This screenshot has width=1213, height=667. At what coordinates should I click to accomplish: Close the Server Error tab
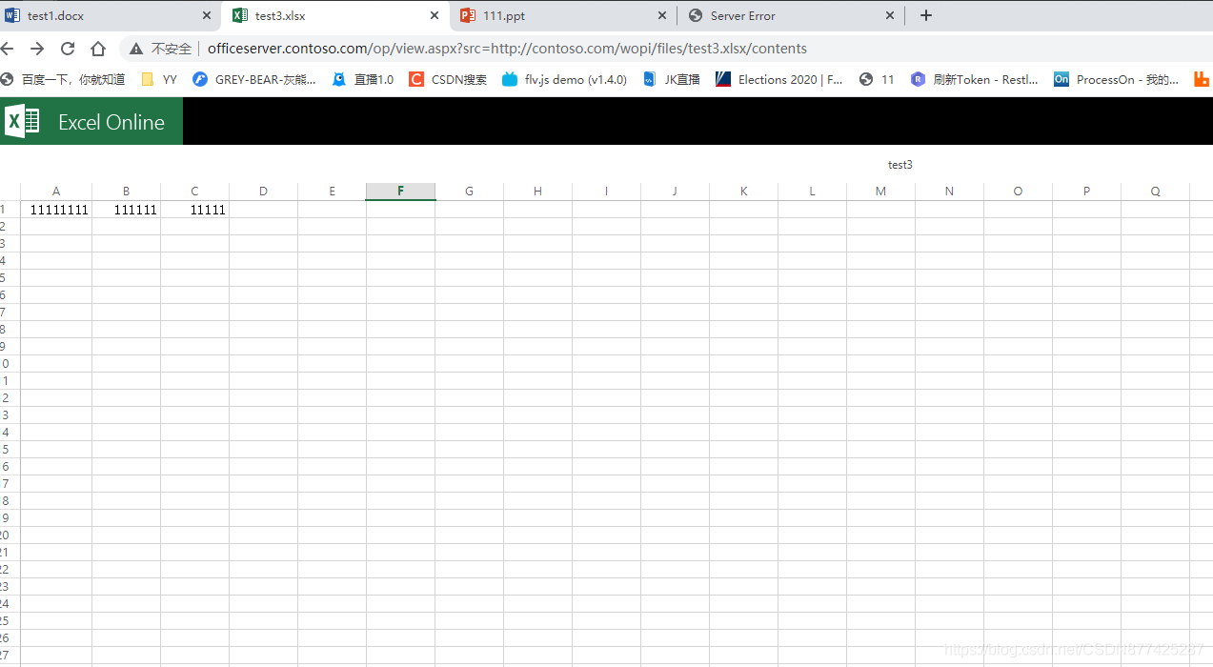point(890,15)
